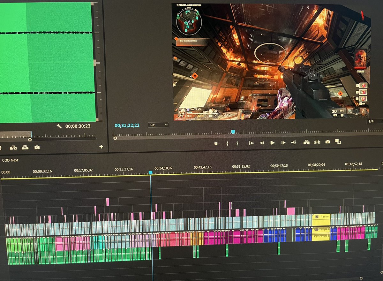Viewport: 383px width, 281px height.
Task: Click the timeline ruler at 01;16;52;18
Action: (354, 164)
